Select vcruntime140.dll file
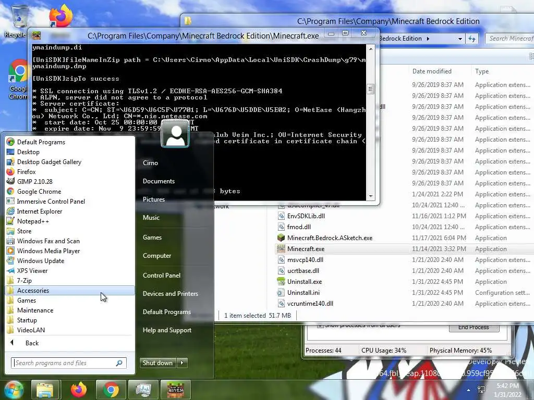534x400 pixels. [310, 304]
